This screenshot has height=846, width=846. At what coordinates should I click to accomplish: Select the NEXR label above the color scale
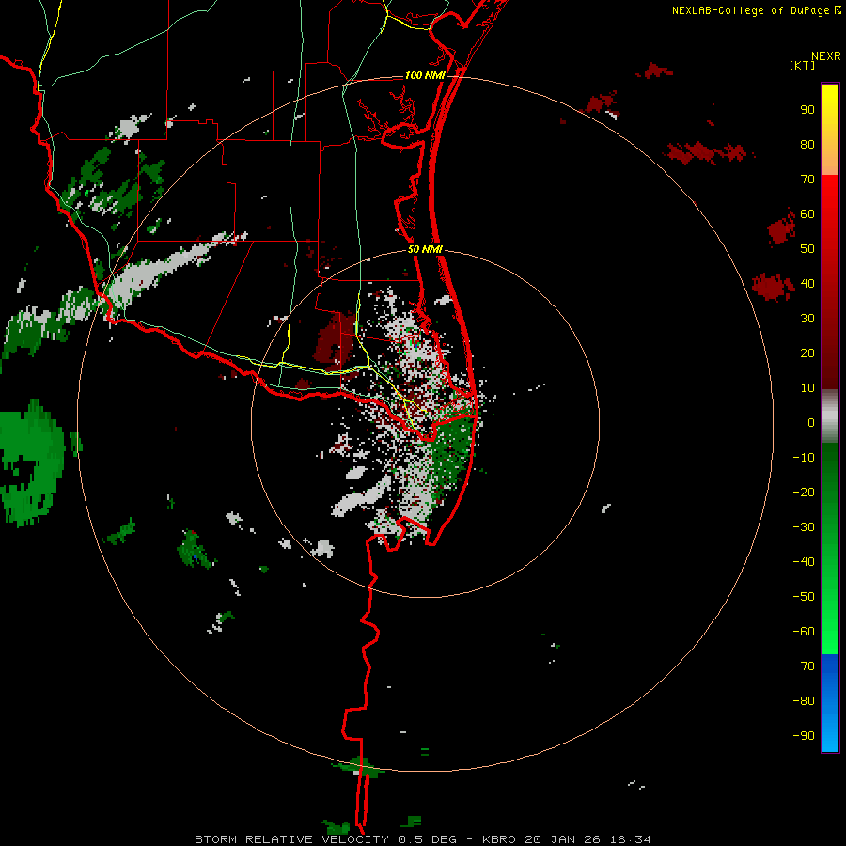point(825,56)
